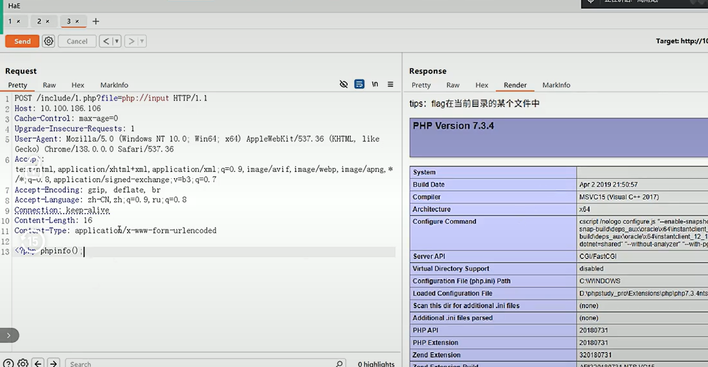
Task: Select Request Hex tab
Action: 77,85
